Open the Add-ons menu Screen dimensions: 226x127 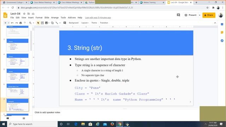[72, 18]
